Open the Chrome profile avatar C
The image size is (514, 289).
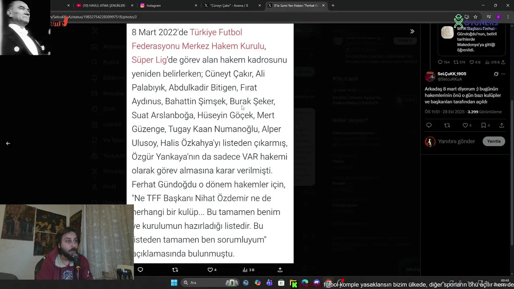(x=498, y=17)
